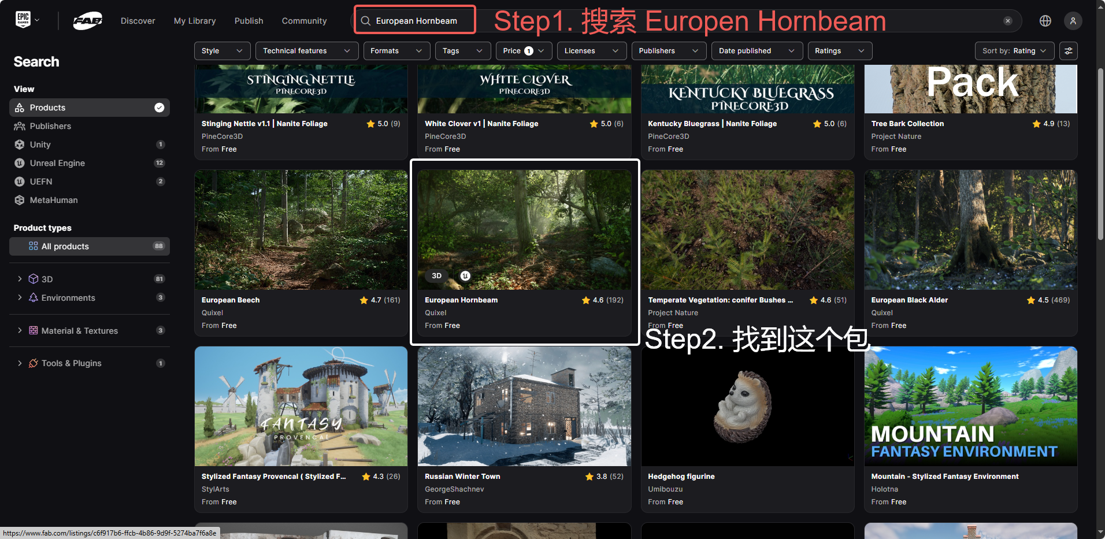The height and width of the screenshot is (539, 1105).
Task: Open the user account avatar icon
Action: [x=1073, y=21]
